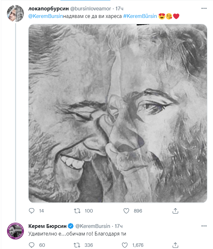The width and height of the screenshot is (213, 249).
Task: Like the first tweet with 896 likes
Action: 126,211
